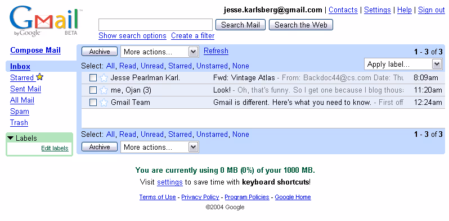Open the Help link

point(405,10)
